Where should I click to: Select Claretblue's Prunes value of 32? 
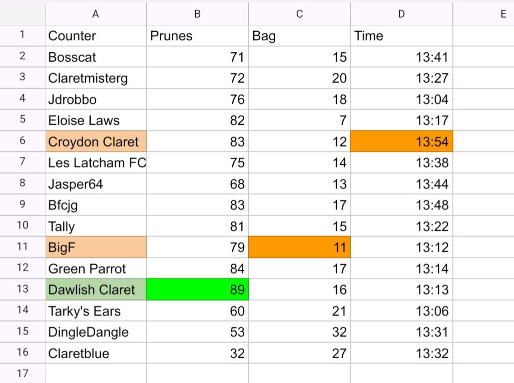(198, 353)
